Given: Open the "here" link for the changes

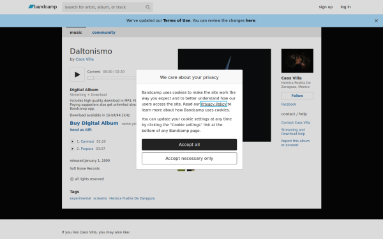Looking at the screenshot, I should [x=250, y=20].
